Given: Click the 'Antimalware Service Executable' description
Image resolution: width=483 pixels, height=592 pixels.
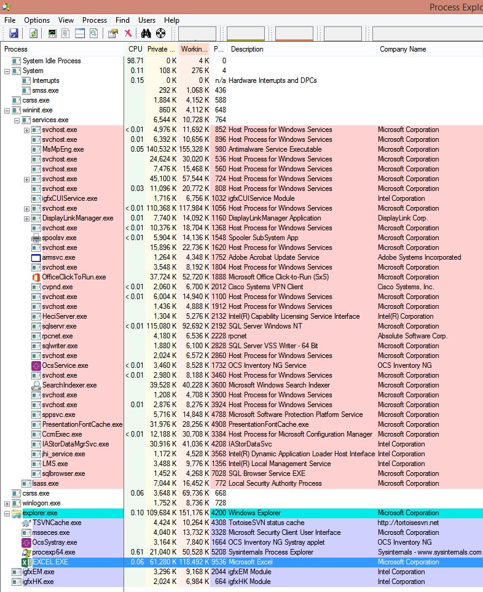Looking at the screenshot, I should 275,149.
